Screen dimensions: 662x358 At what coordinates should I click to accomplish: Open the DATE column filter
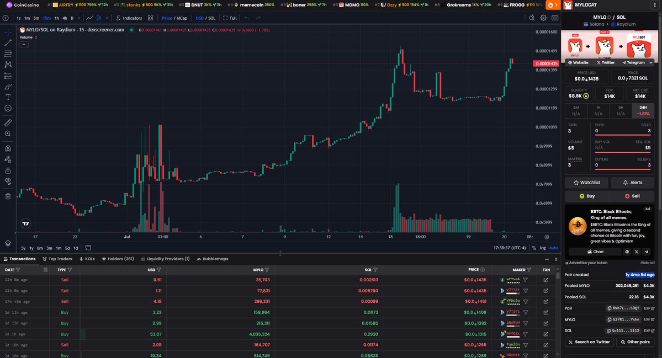tap(18, 270)
